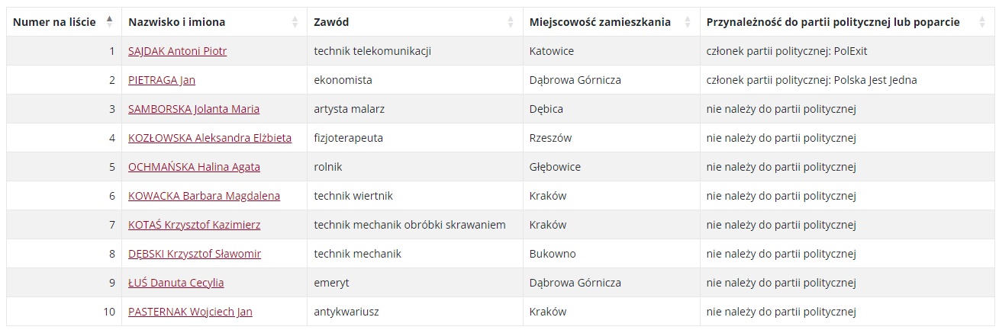This screenshot has height=330, width=999.
Task: Click Nazwisko i imiona header label
Action: click(176, 22)
